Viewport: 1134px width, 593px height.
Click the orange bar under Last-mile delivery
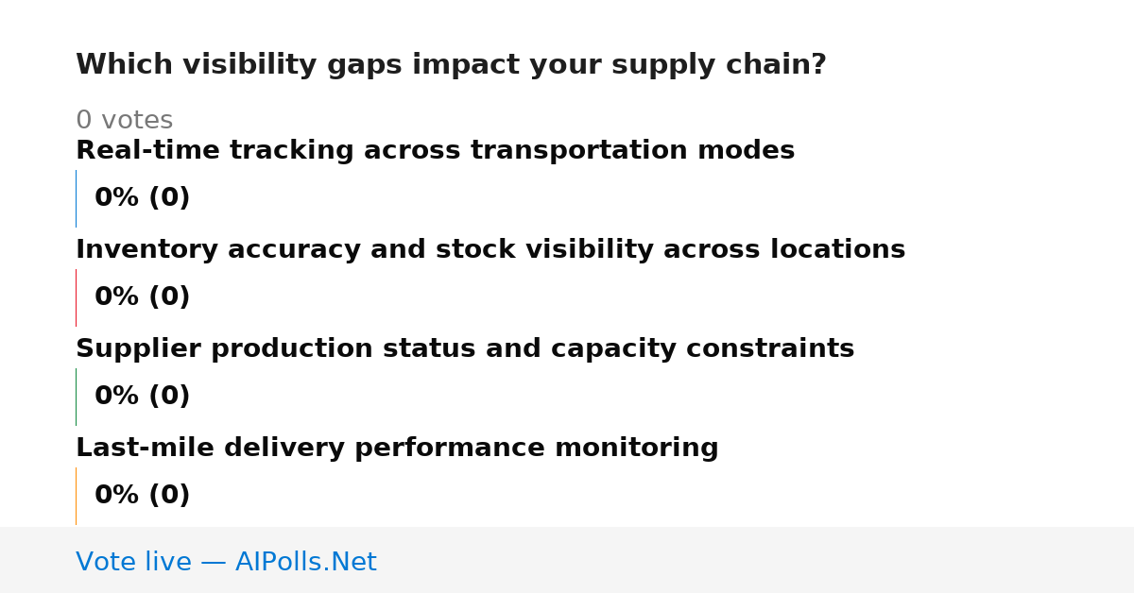76,496
